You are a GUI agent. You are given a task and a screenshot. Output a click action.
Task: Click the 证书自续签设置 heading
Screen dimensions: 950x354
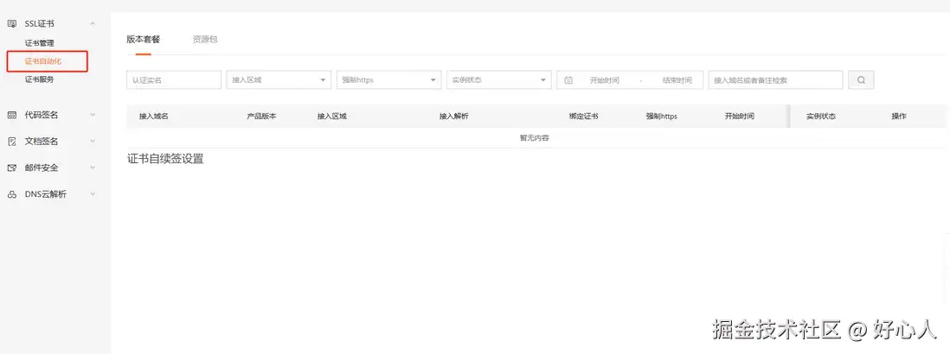pyautogui.click(x=165, y=160)
